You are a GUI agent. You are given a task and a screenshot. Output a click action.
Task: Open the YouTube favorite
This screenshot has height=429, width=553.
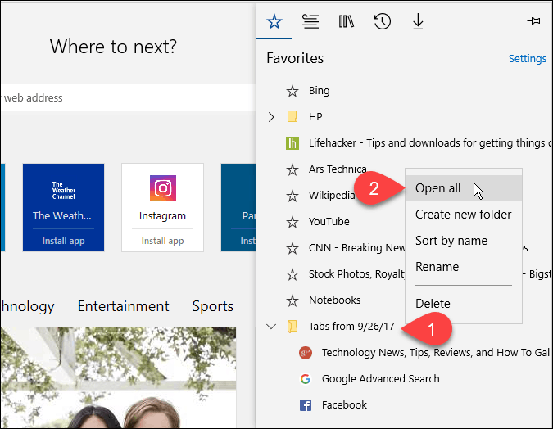click(331, 222)
